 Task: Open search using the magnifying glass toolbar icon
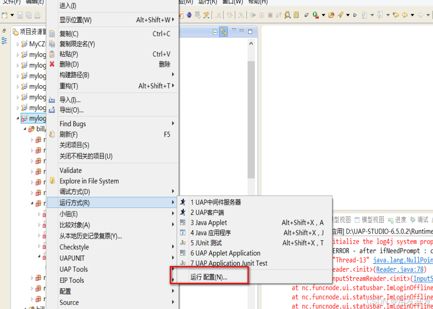click(287, 15)
